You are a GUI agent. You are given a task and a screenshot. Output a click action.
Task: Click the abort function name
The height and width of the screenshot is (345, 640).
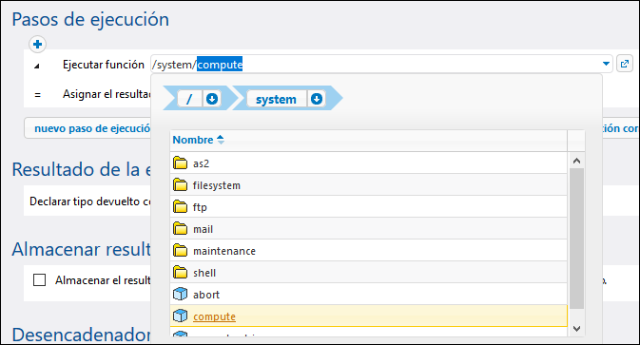pos(206,295)
